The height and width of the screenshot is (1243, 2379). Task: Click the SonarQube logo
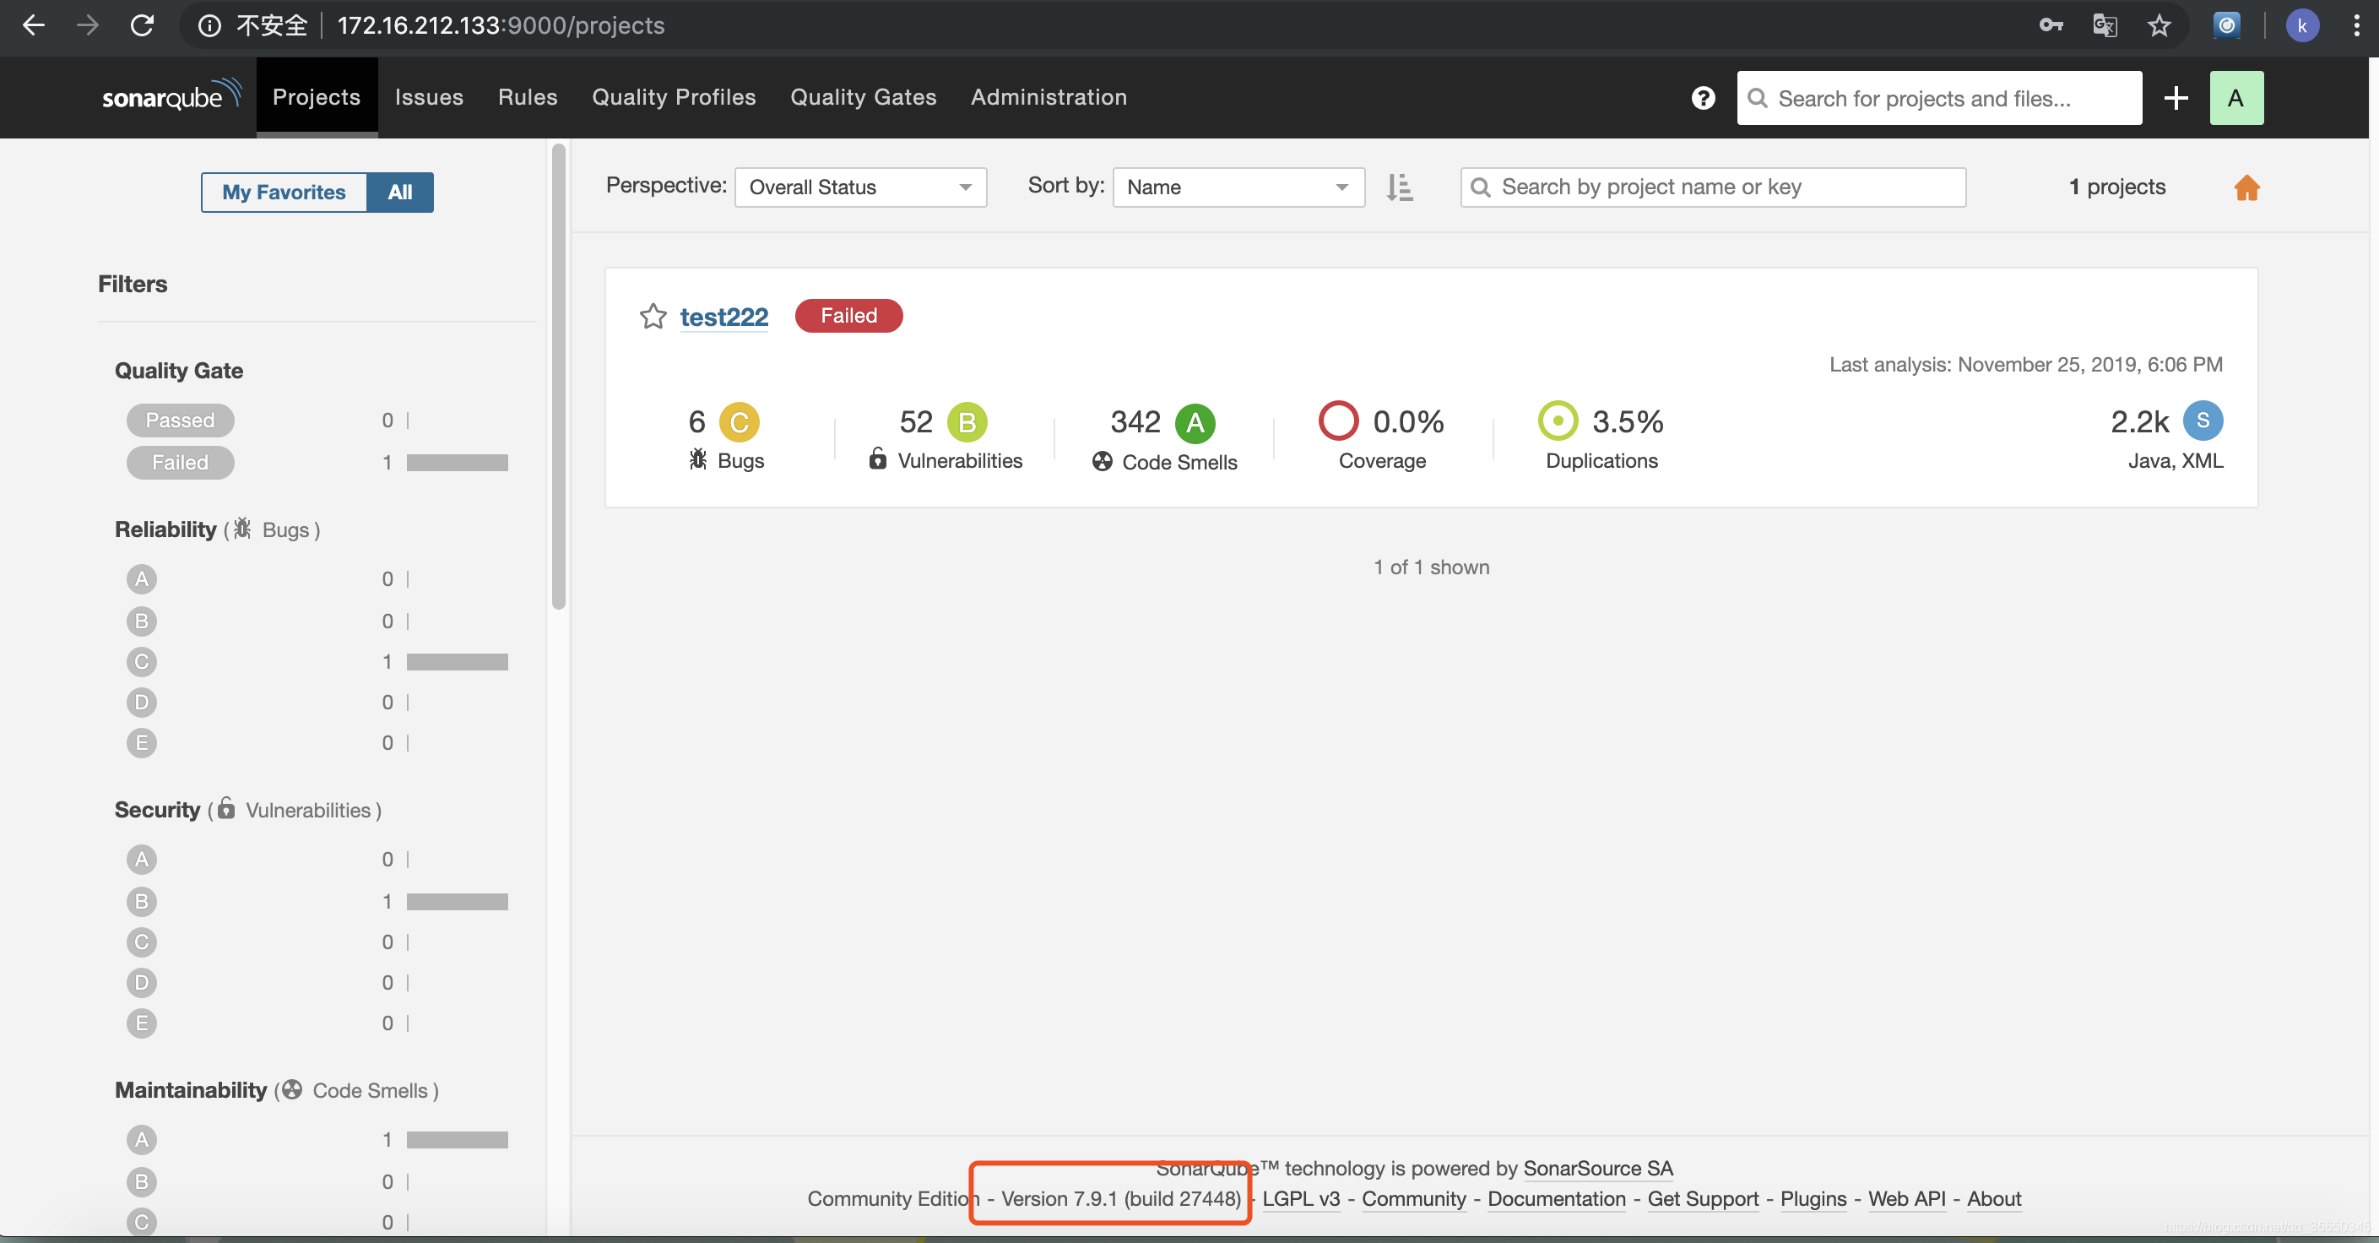[171, 96]
